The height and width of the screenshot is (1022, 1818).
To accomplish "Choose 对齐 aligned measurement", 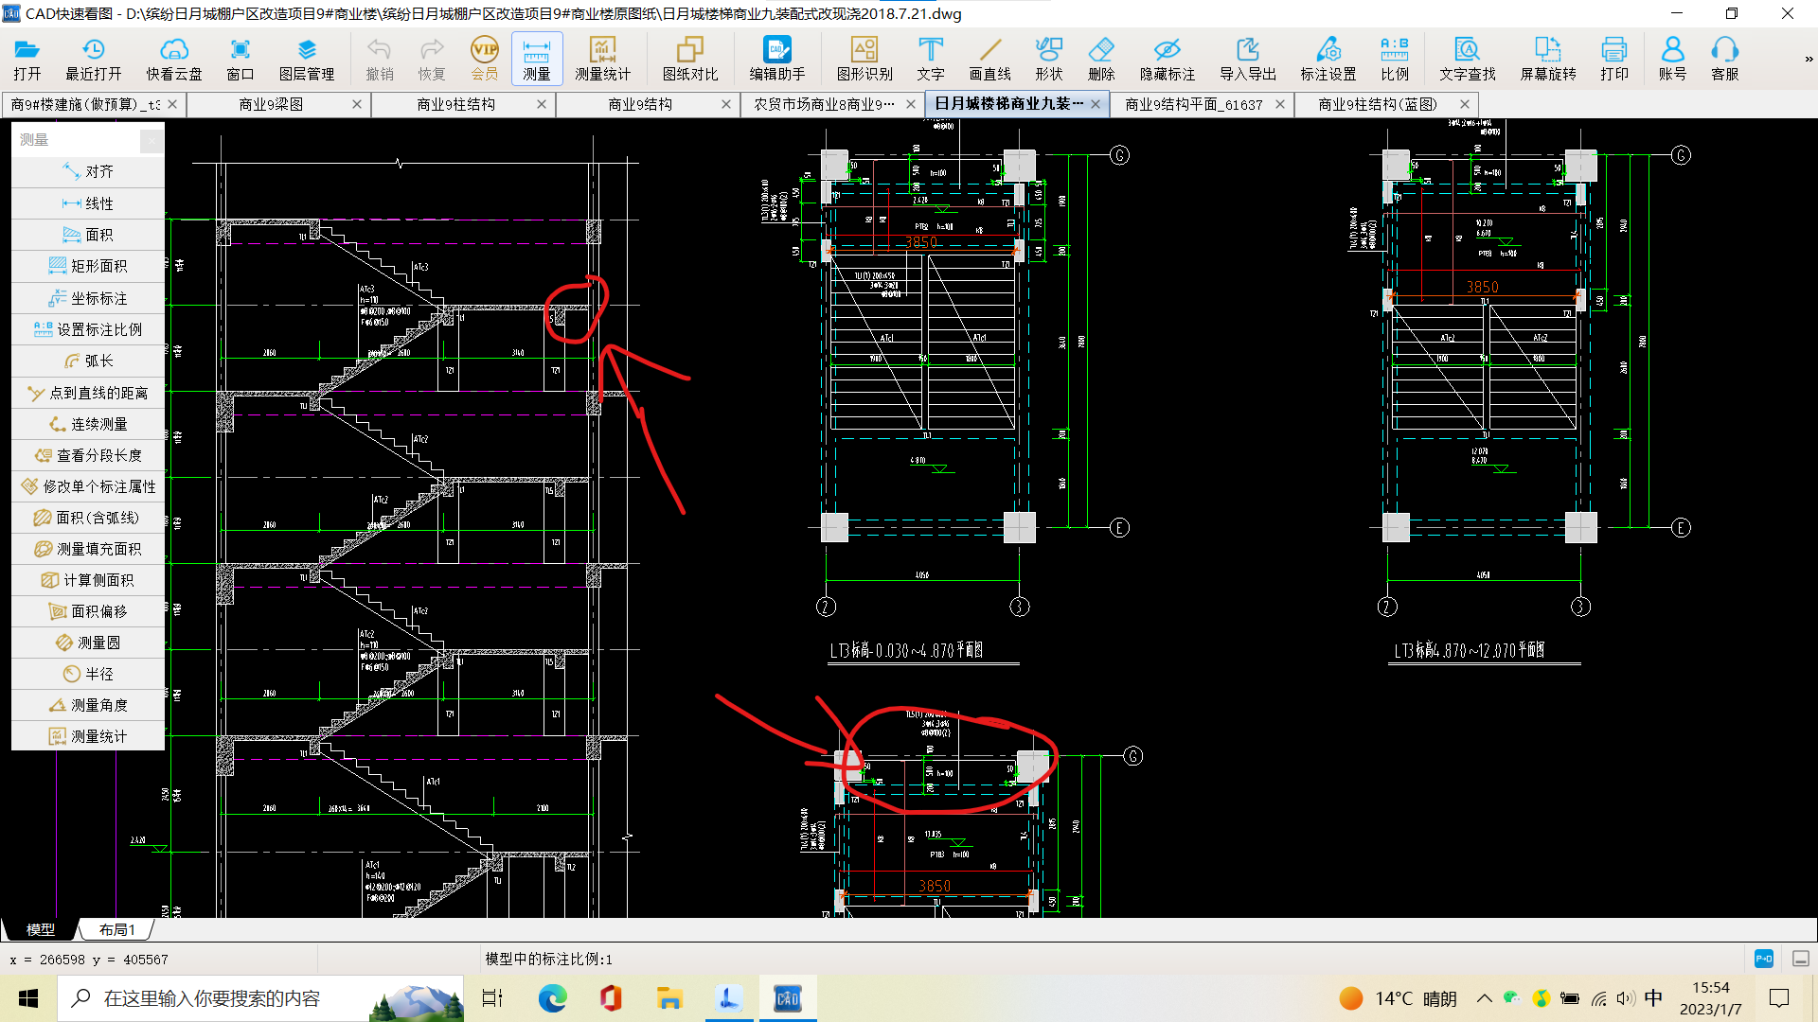I will [x=88, y=171].
